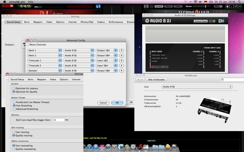This screenshot has height=152, width=244.
Task: Open the Help menu
Action: tap(30, 2)
